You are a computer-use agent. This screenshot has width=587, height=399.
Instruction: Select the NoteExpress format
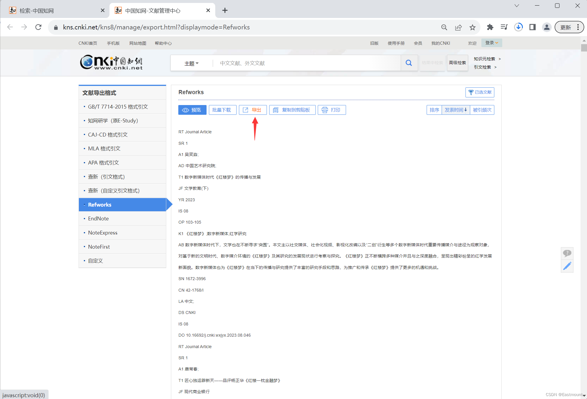pyautogui.click(x=122, y=233)
